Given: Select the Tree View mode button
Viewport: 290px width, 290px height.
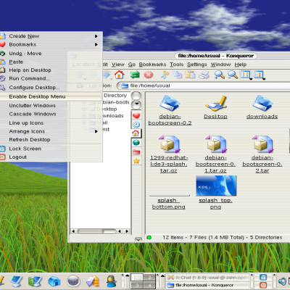Looking at the screenshot, I should tap(258, 75).
